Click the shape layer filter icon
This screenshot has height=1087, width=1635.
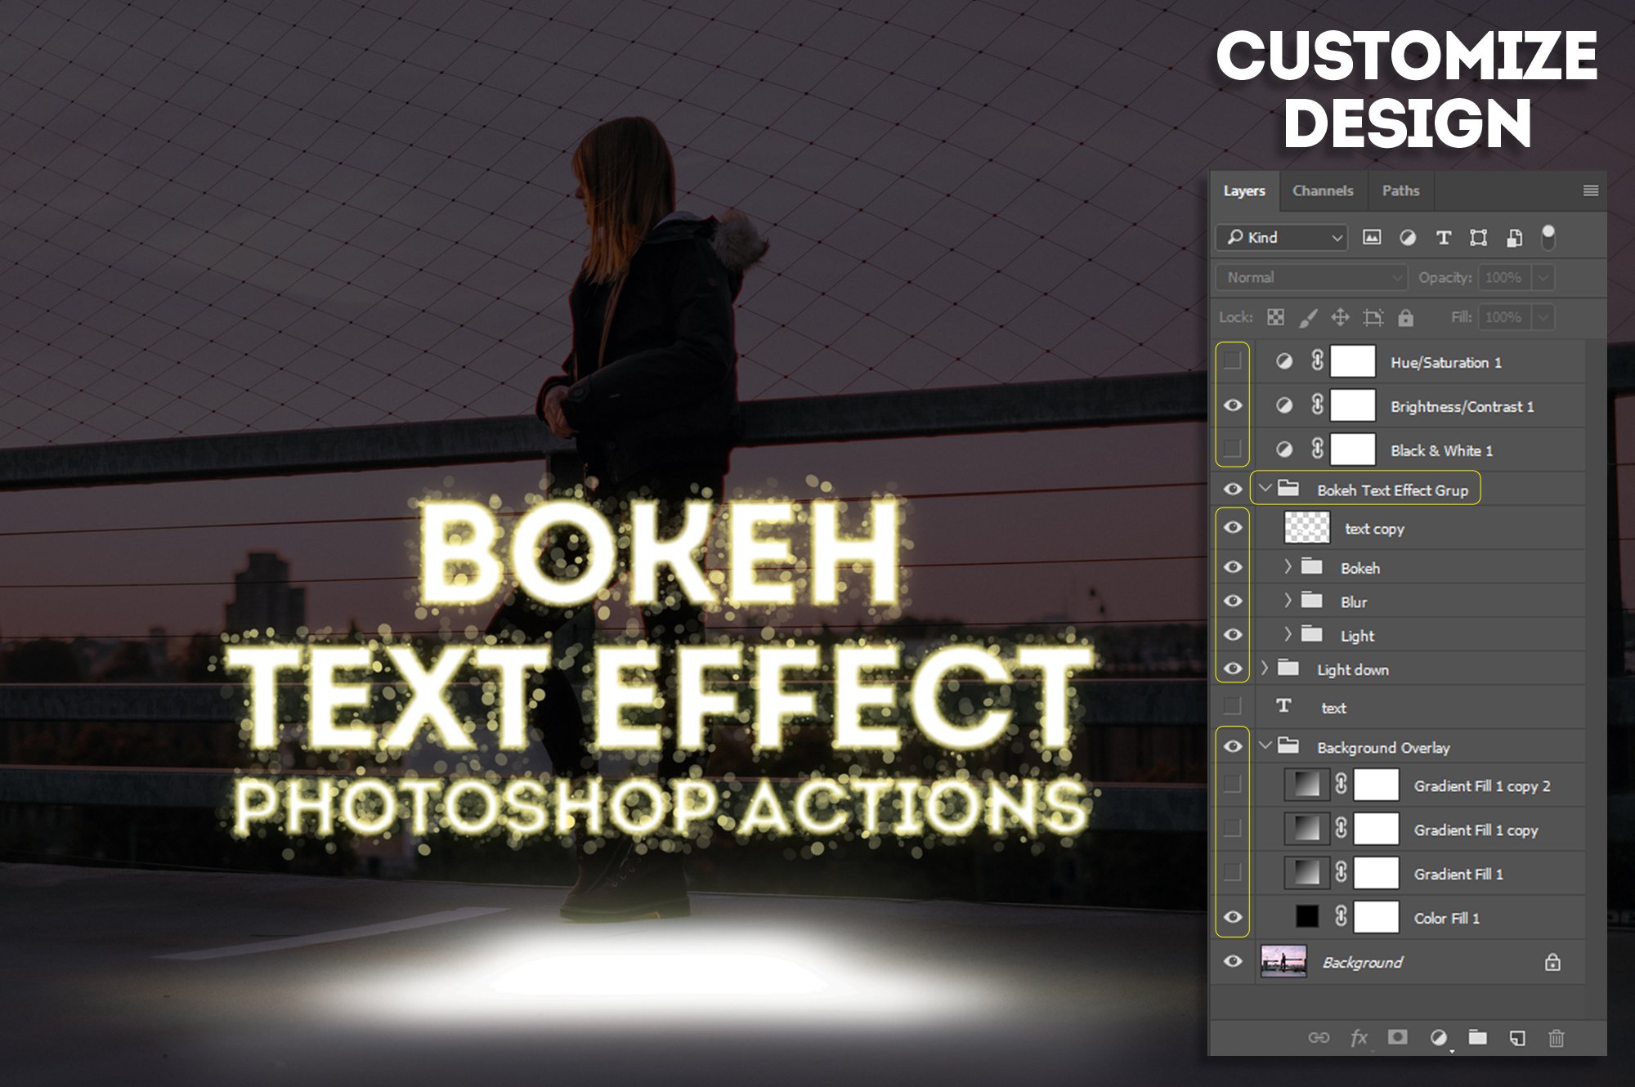(x=1478, y=238)
